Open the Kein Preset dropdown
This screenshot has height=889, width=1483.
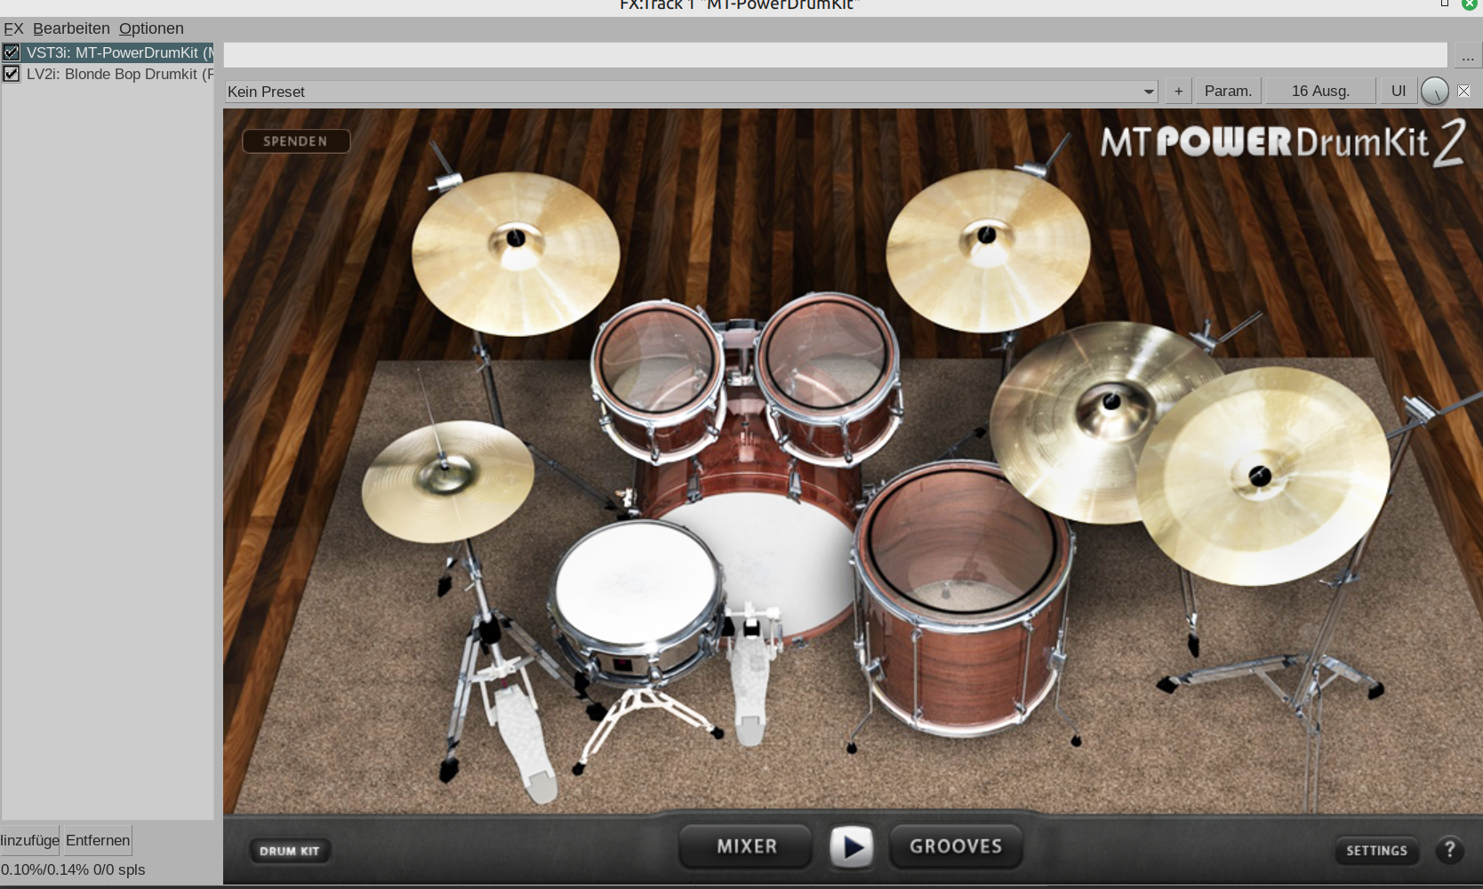[x=691, y=92]
